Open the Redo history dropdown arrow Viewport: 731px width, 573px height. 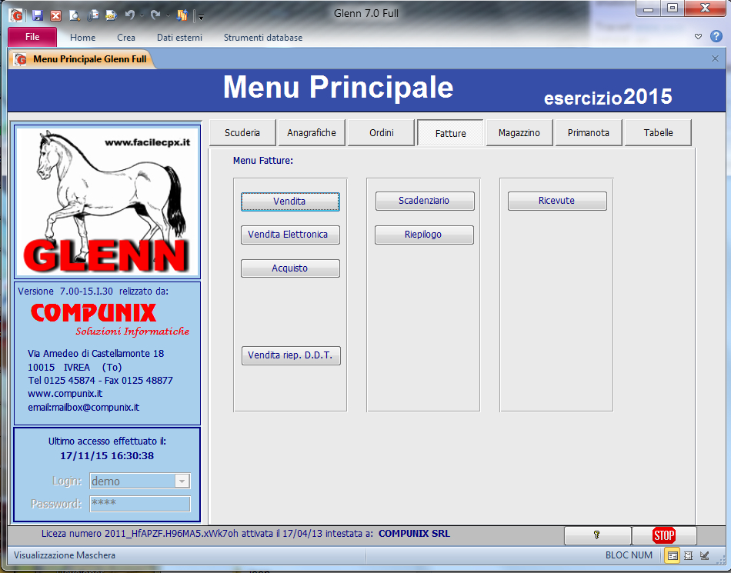click(168, 16)
